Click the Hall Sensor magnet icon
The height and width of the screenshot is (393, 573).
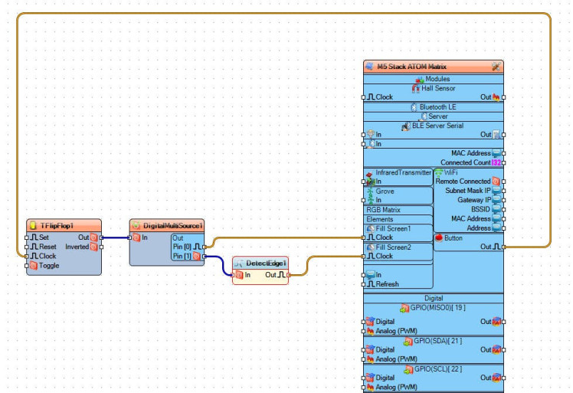(x=416, y=88)
